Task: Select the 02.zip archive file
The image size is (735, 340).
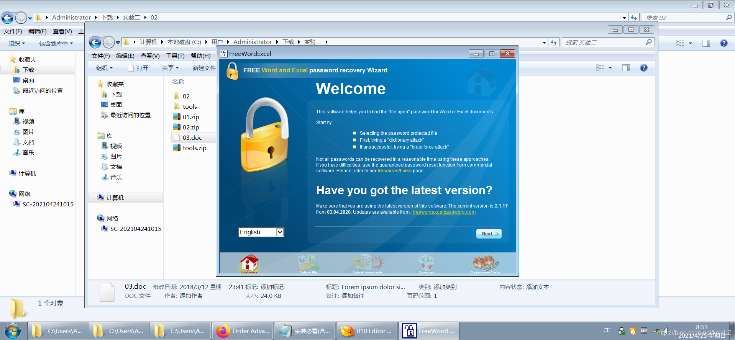Action: click(186, 127)
